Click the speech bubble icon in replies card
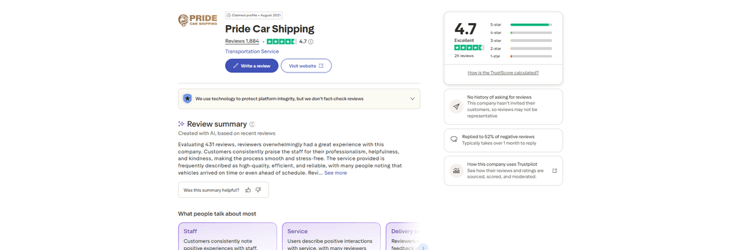The image size is (734, 250). pos(453,140)
